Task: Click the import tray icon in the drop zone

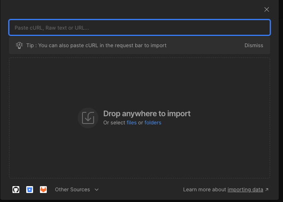Action: click(88, 118)
